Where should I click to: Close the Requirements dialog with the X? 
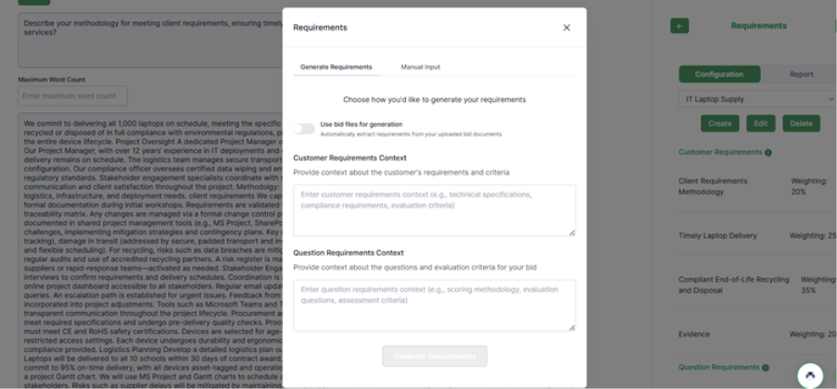point(566,28)
